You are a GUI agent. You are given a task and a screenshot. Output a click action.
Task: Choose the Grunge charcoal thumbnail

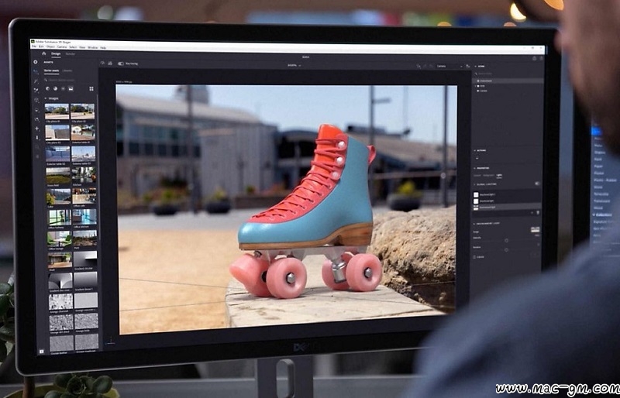[x=60, y=301]
